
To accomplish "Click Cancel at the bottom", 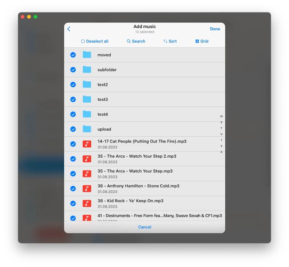I will (144, 227).
